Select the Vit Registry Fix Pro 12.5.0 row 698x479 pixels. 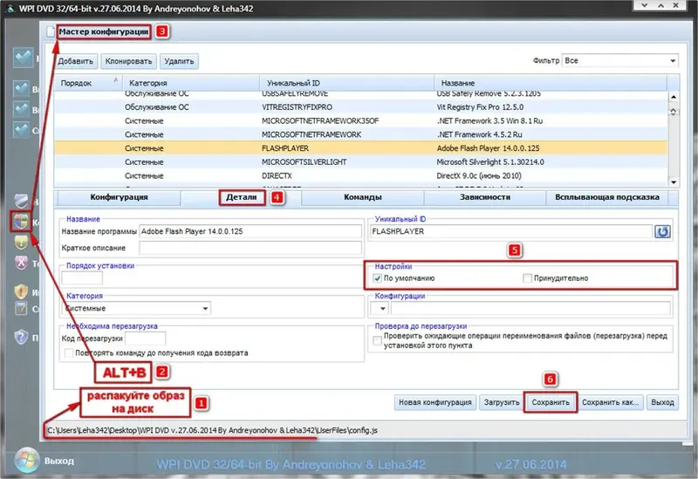pos(360,107)
